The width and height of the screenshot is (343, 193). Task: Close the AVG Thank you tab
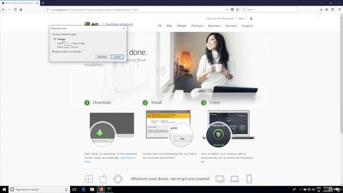coord(37,3)
